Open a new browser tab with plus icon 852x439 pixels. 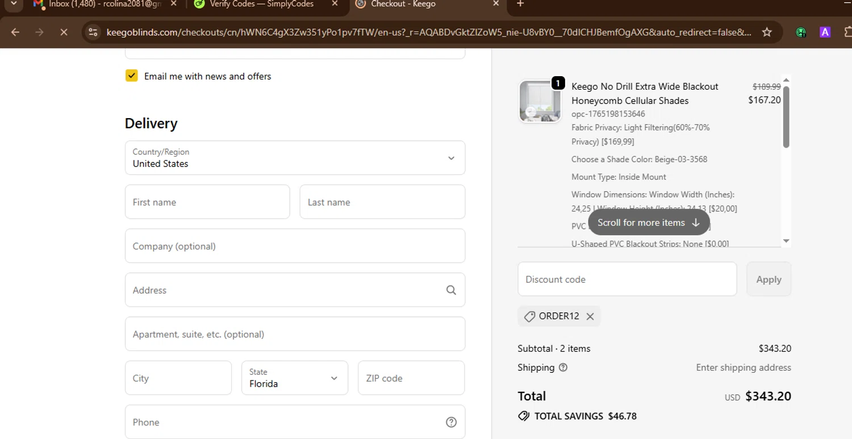tap(520, 4)
